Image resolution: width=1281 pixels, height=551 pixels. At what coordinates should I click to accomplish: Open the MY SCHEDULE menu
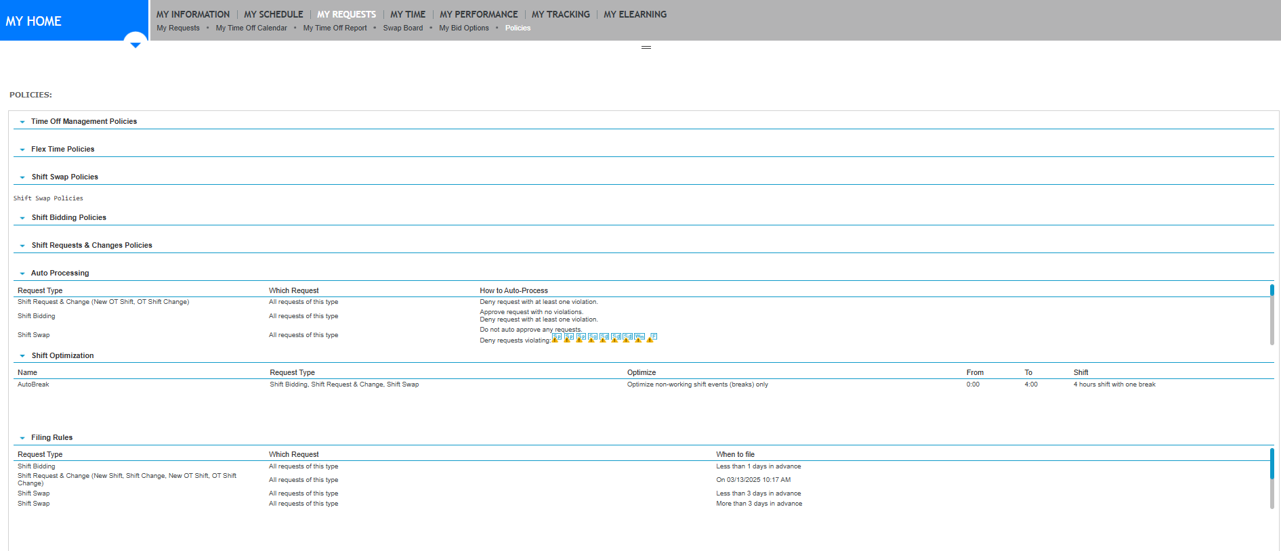click(274, 14)
